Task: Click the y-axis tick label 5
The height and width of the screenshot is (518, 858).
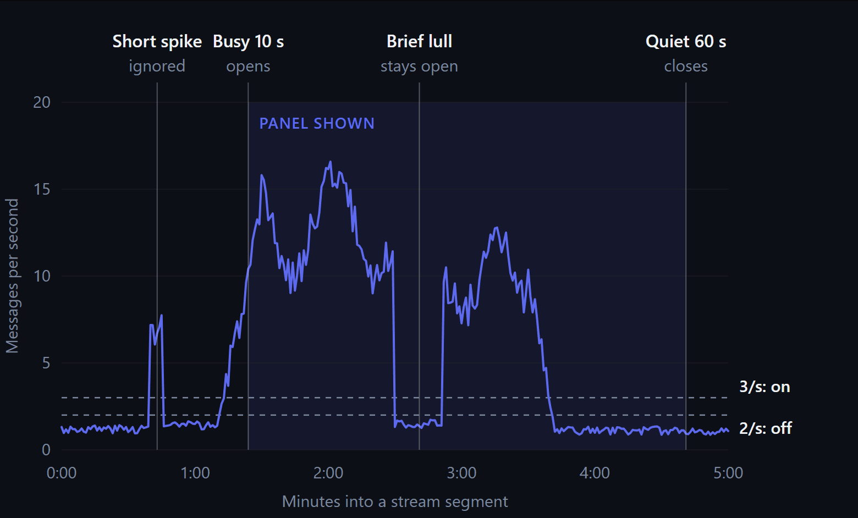Action: pos(46,363)
